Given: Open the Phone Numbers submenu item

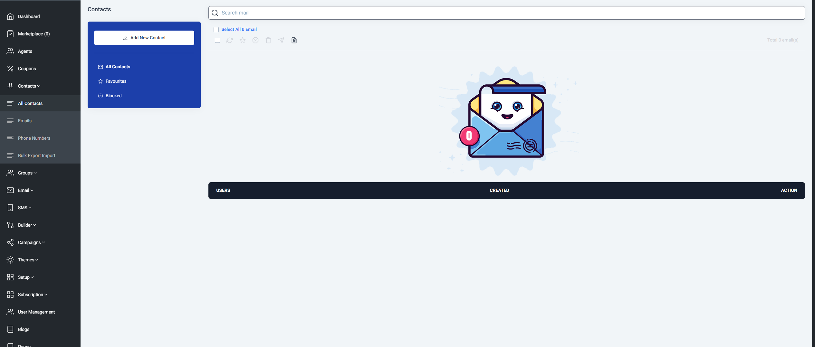Looking at the screenshot, I should 34,138.
